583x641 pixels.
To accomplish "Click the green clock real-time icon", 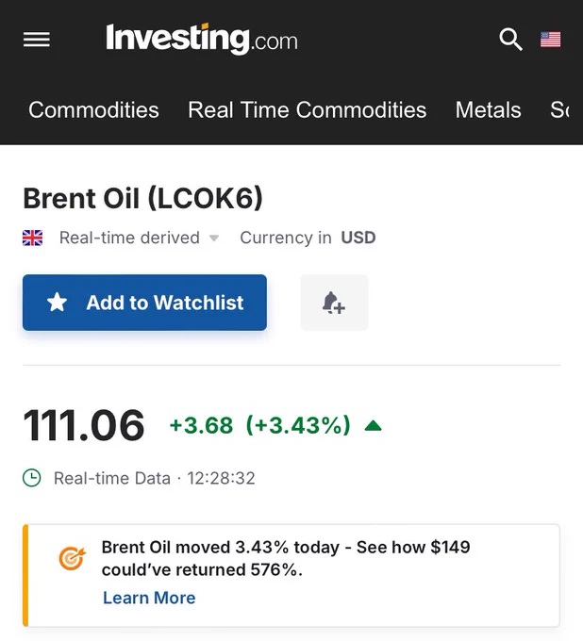I will pyautogui.click(x=31, y=478).
